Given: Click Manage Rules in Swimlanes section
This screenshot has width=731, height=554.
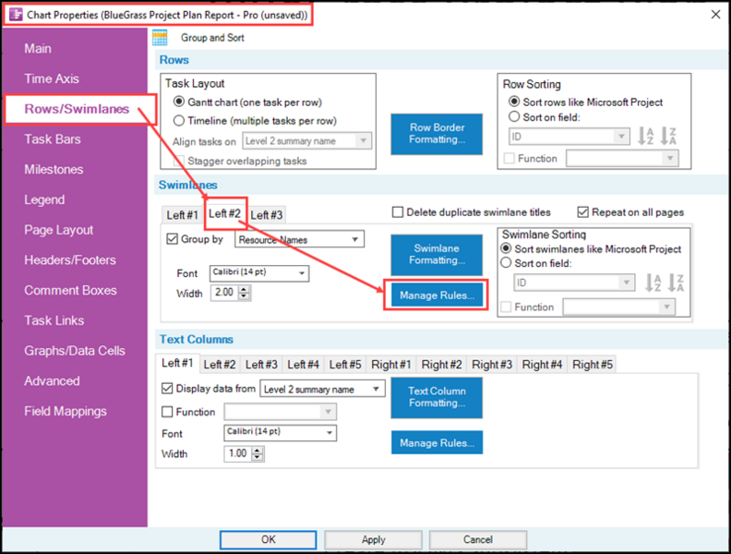Looking at the screenshot, I should (437, 295).
